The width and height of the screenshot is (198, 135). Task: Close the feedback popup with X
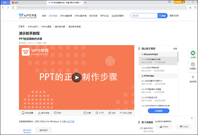click(192, 118)
